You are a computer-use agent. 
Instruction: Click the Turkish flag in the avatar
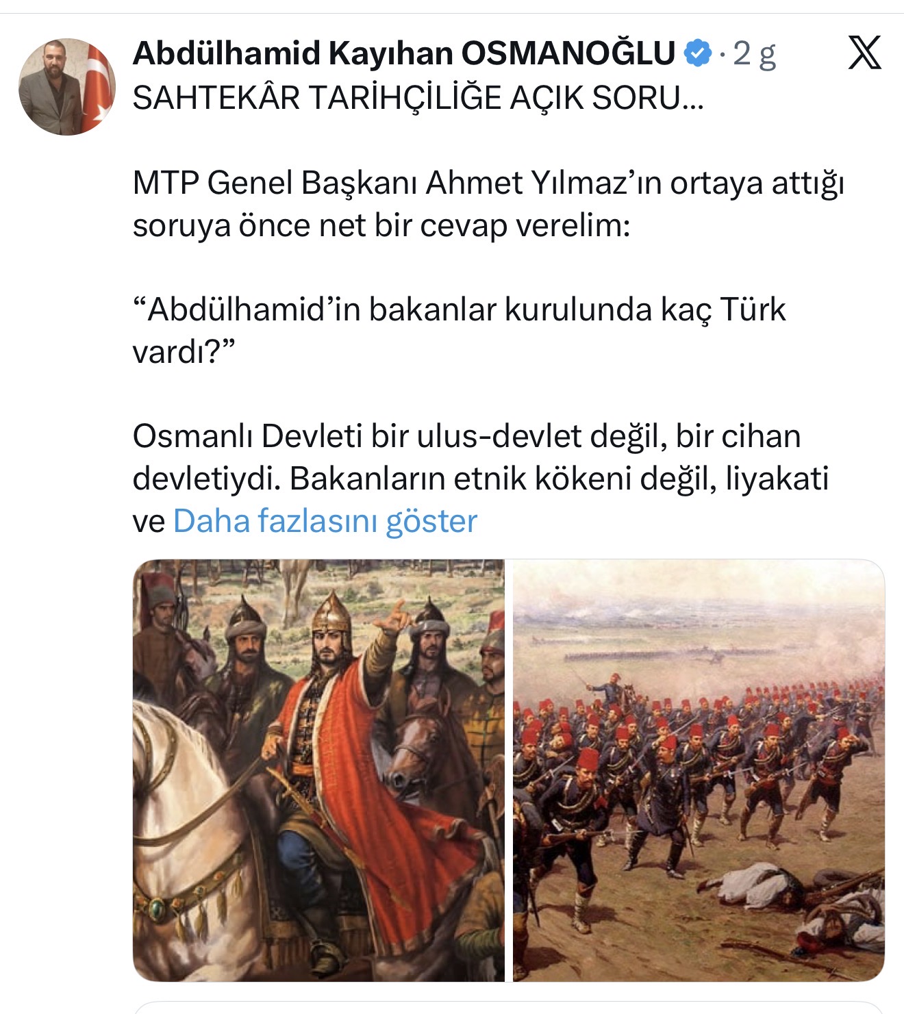(x=98, y=86)
